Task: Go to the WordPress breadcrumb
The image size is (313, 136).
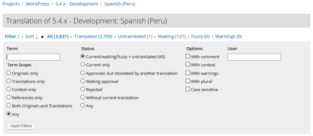Action: [37, 4]
